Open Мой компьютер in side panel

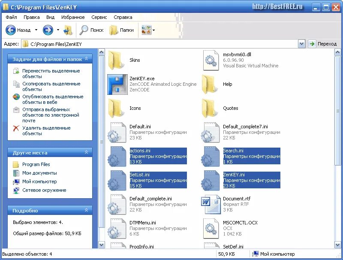39,181
